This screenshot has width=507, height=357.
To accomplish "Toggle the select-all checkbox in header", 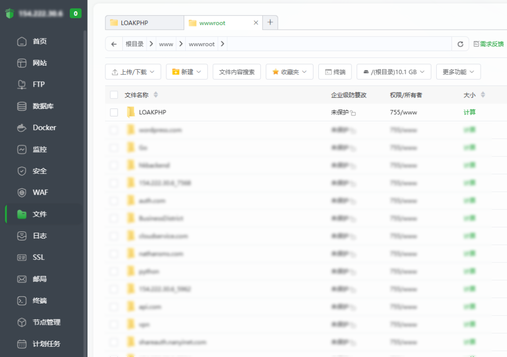I will (114, 95).
